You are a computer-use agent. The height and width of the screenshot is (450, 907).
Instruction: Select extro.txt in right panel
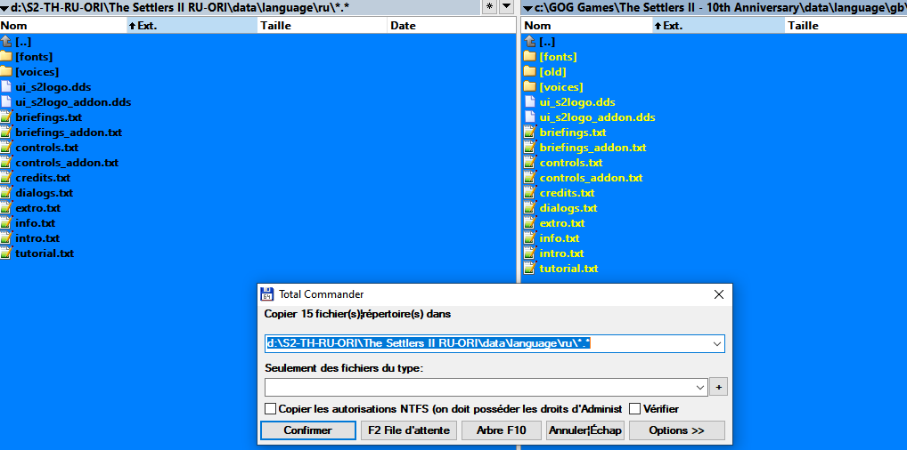point(562,222)
